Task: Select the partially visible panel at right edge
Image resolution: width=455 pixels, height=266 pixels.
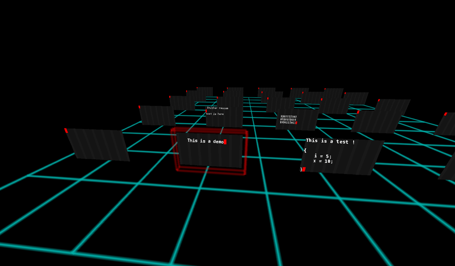Action: point(447,125)
